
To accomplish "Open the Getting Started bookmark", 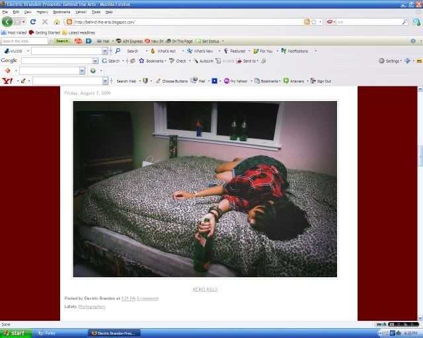I will pyautogui.click(x=44, y=32).
